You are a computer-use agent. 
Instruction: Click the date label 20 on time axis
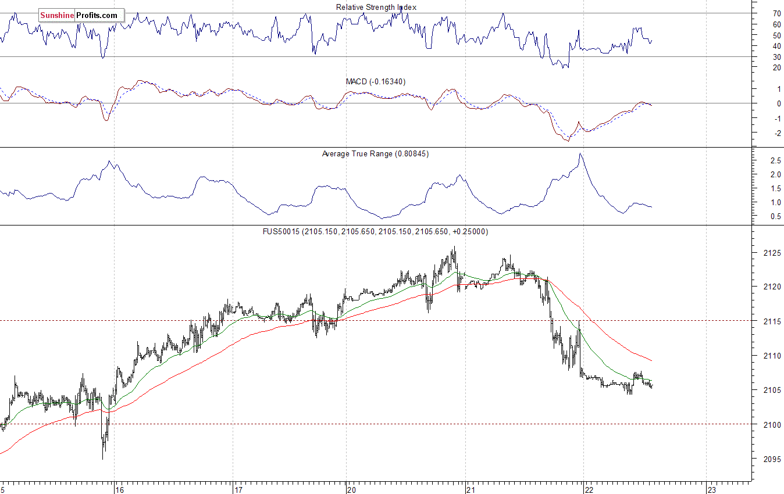pyautogui.click(x=351, y=489)
